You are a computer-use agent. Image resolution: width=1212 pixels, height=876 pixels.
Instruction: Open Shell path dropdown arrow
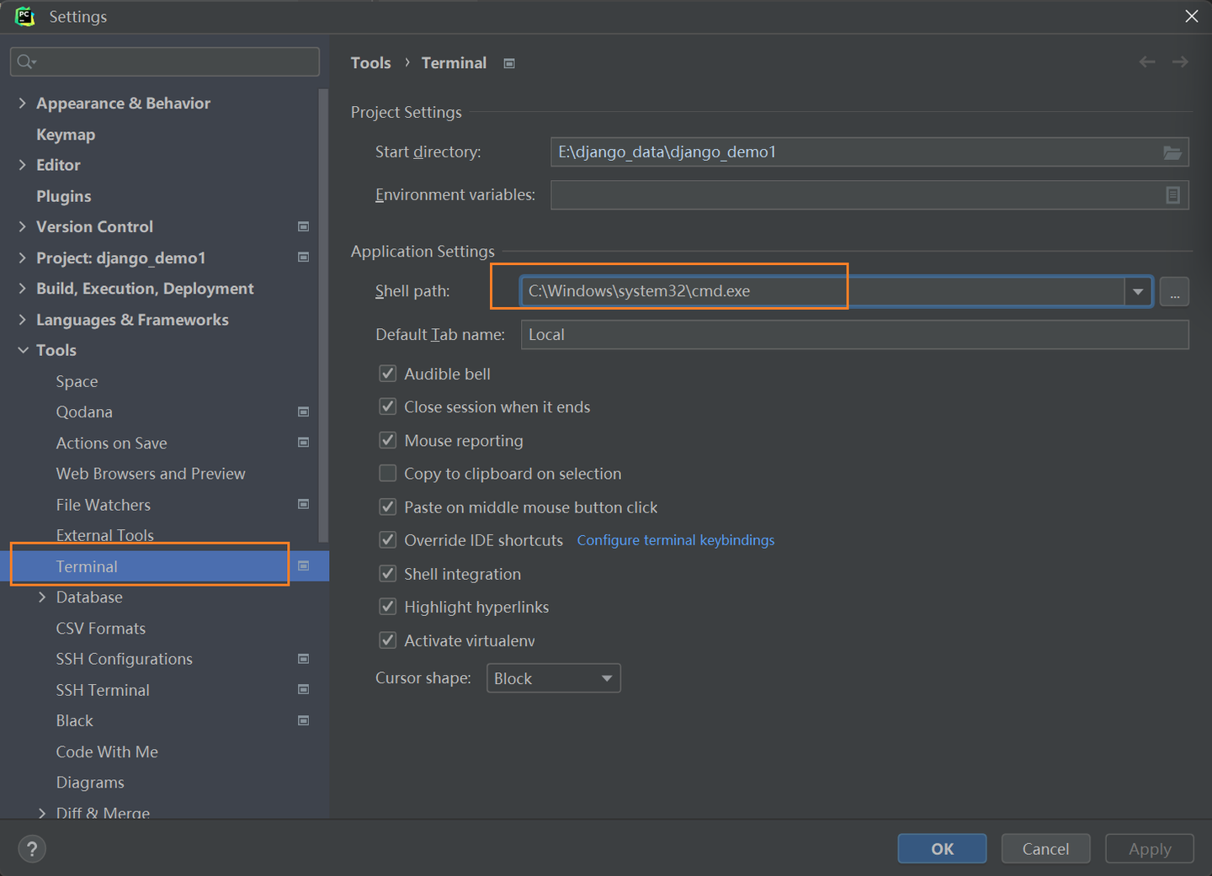1138,291
